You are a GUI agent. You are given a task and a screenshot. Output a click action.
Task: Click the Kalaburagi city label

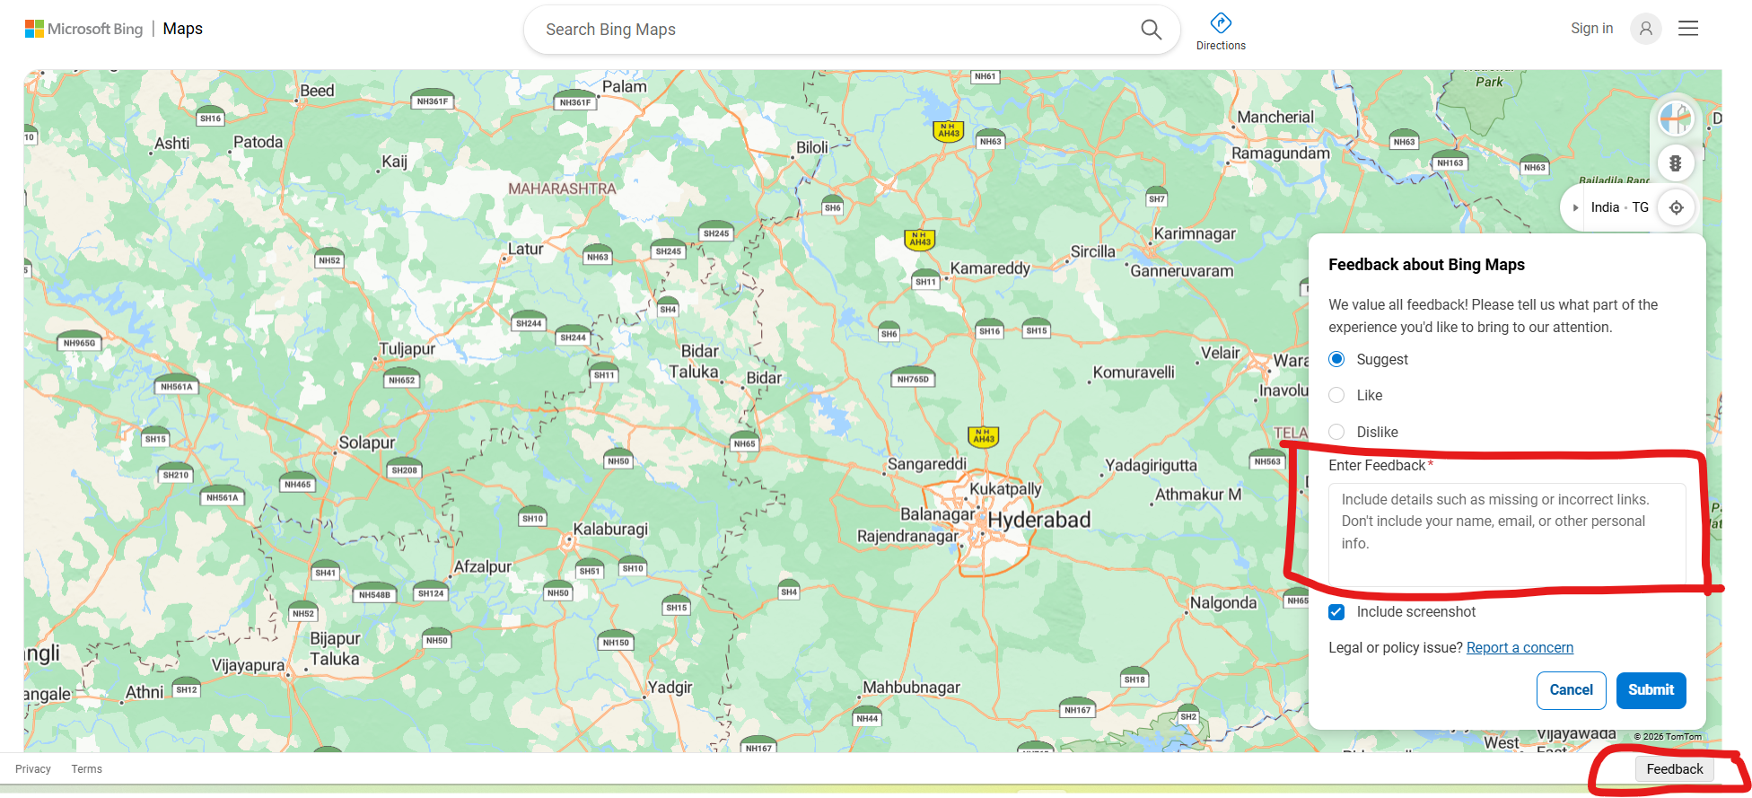click(610, 530)
